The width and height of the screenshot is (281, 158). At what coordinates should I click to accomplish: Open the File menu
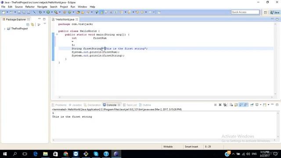click(x=3, y=7)
